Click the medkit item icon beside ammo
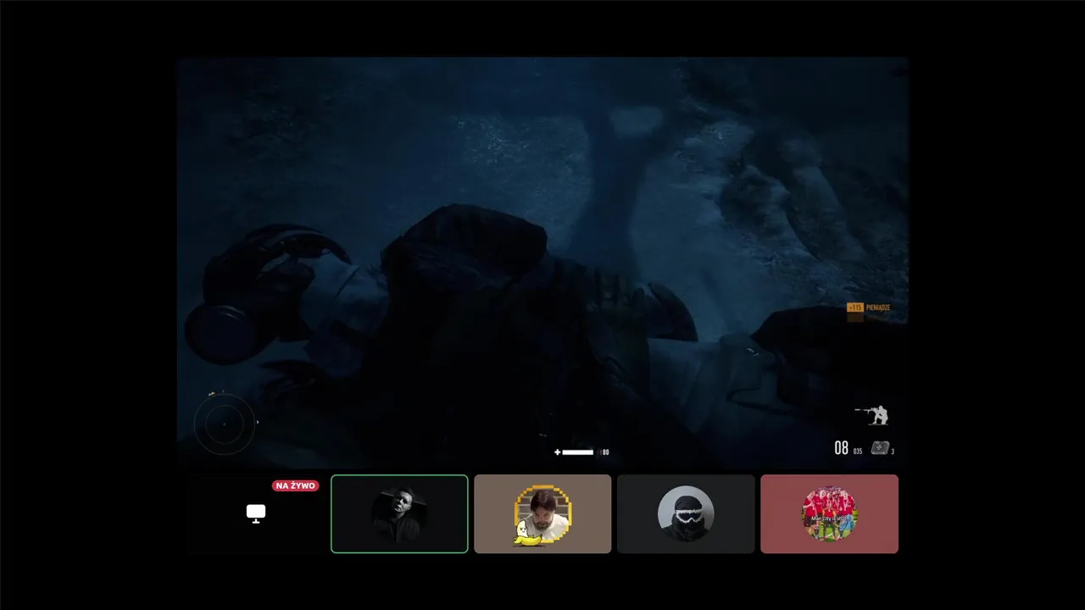Screen dimensions: 1085x610 click(x=881, y=448)
